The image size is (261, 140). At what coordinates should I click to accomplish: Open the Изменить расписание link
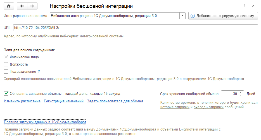[x=22, y=101]
